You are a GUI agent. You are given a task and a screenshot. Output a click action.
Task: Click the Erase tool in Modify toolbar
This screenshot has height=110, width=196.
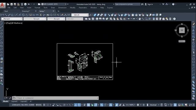click(194, 24)
